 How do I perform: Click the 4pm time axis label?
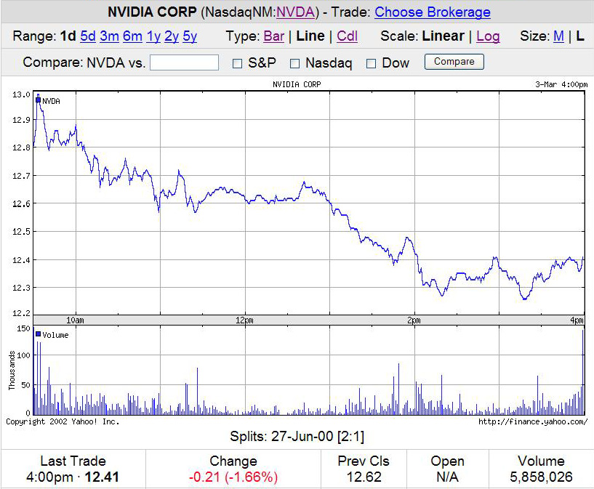(x=577, y=320)
